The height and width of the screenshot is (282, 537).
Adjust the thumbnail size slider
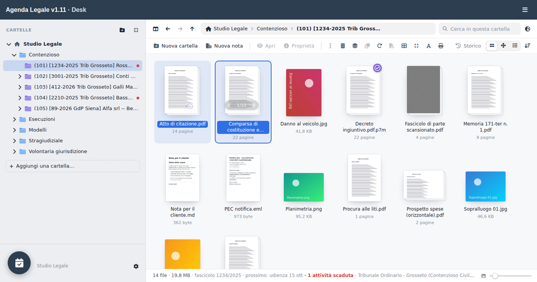[511, 275]
